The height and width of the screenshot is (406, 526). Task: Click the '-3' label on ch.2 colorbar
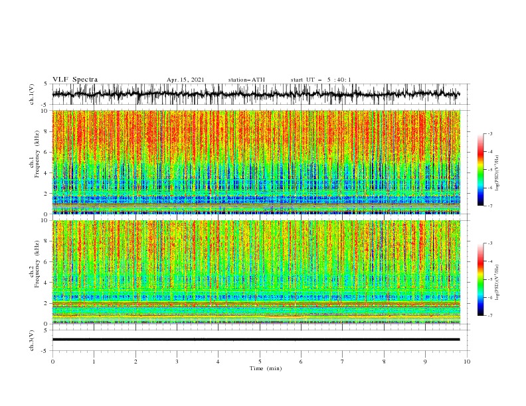pyautogui.click(x=489, y=243)
